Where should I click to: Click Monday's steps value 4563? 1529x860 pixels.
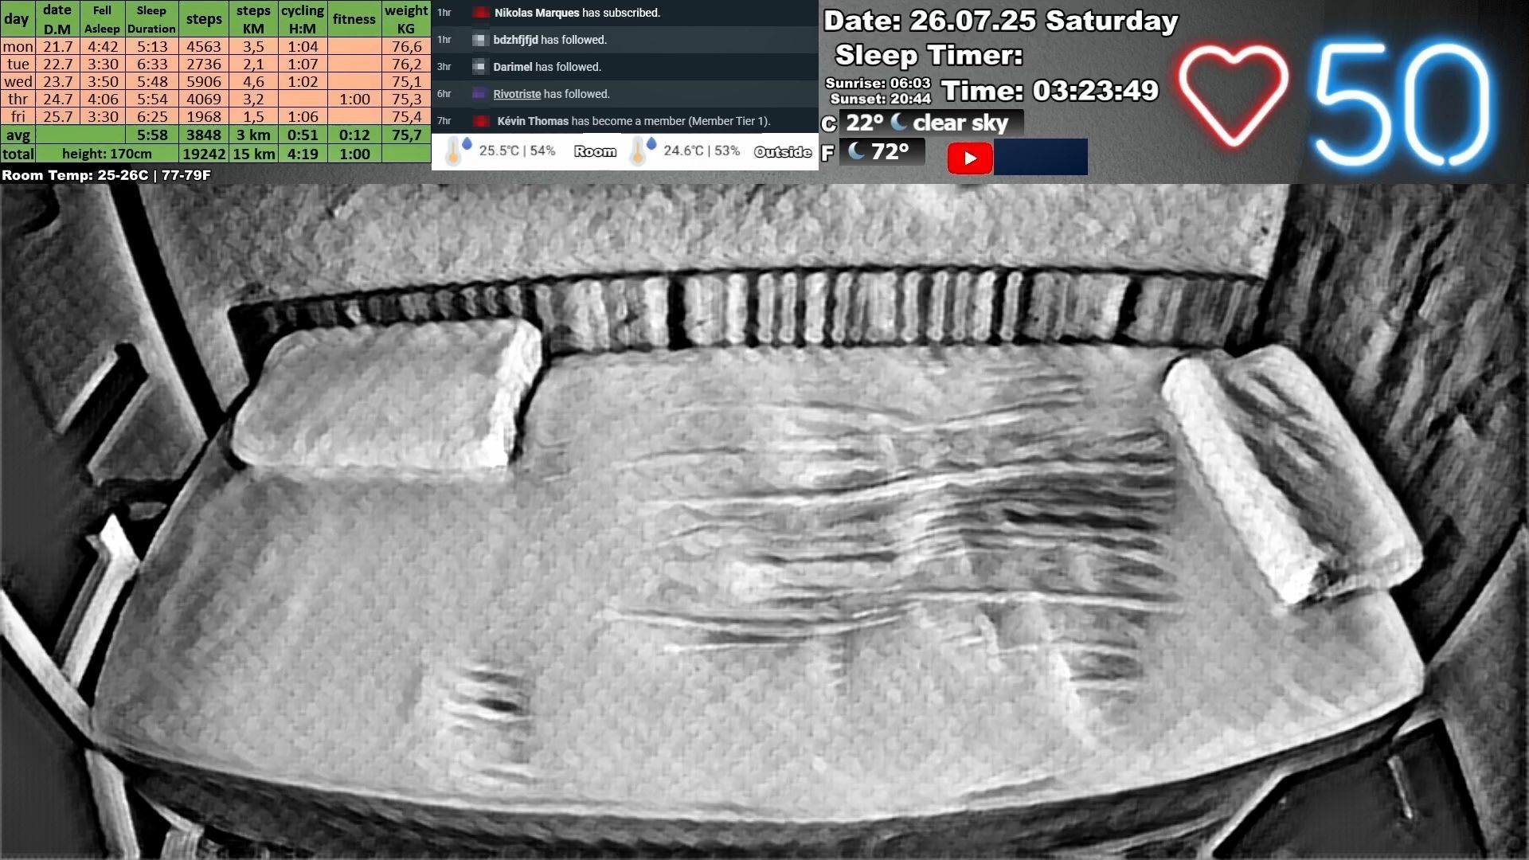coord(204,46)
